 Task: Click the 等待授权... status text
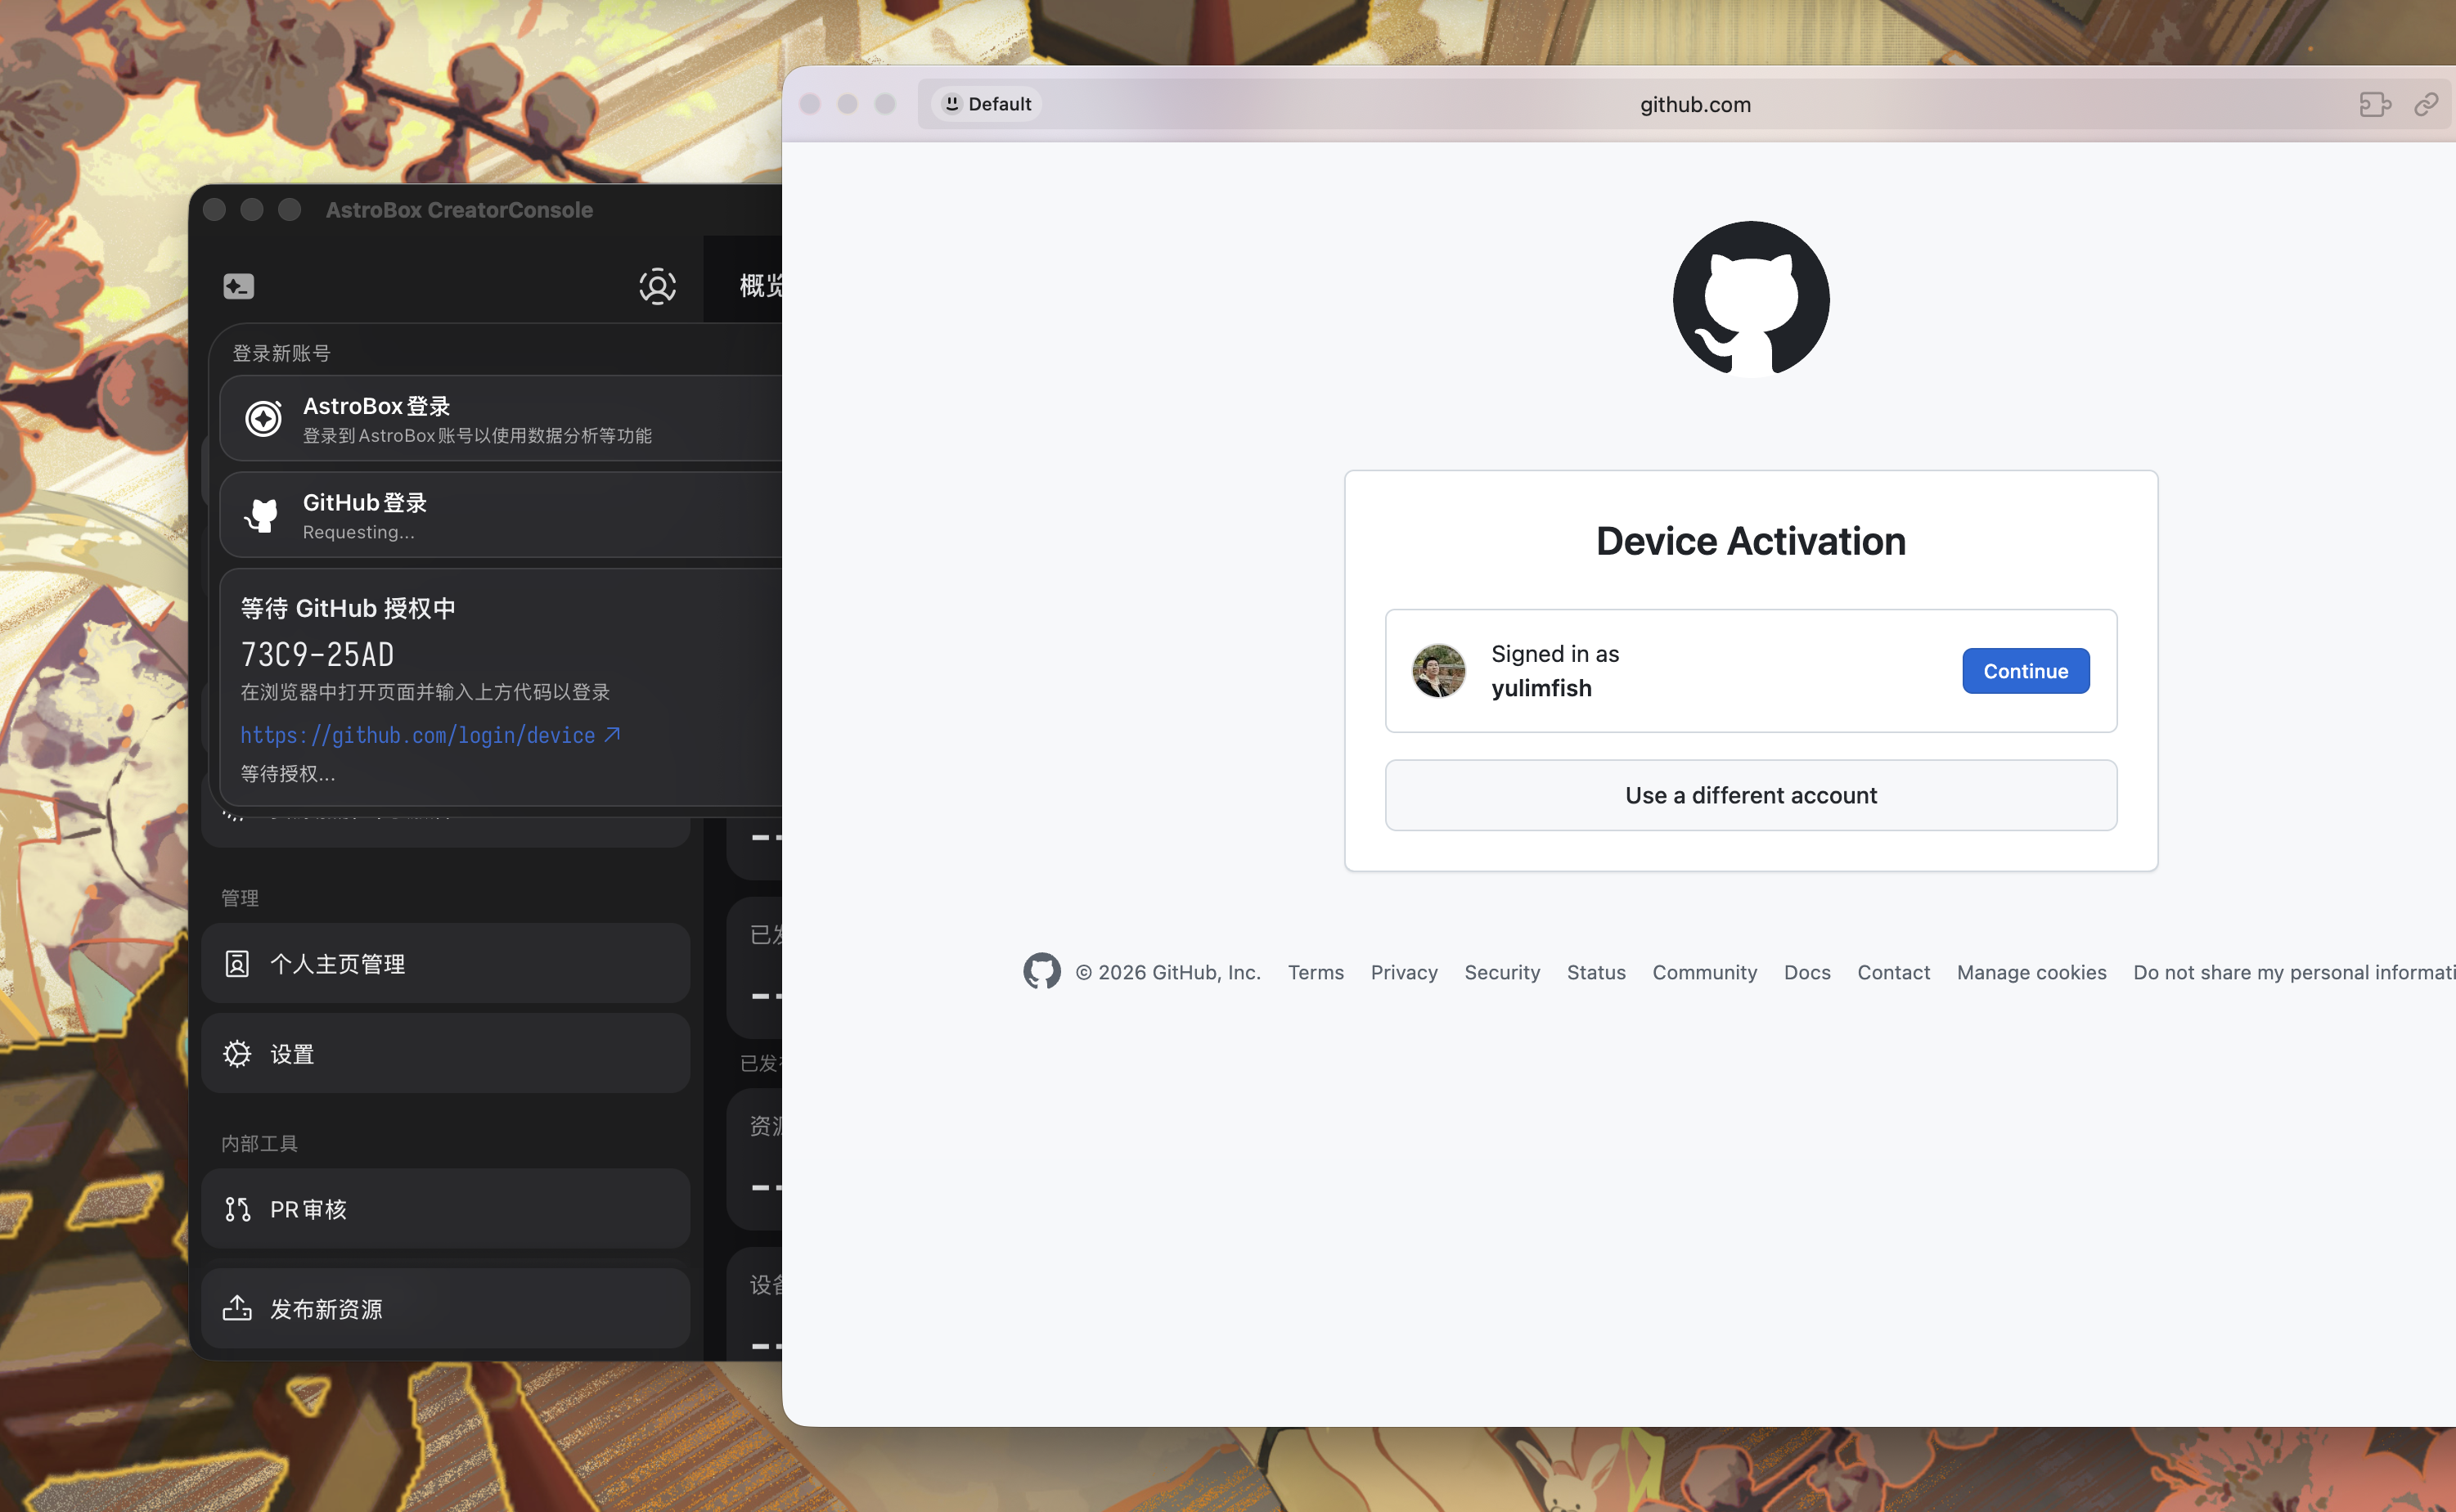click(288, 774)
